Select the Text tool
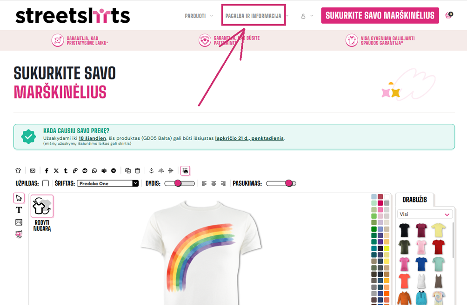Viewport: 467px width, 305px height. point(19,210)
